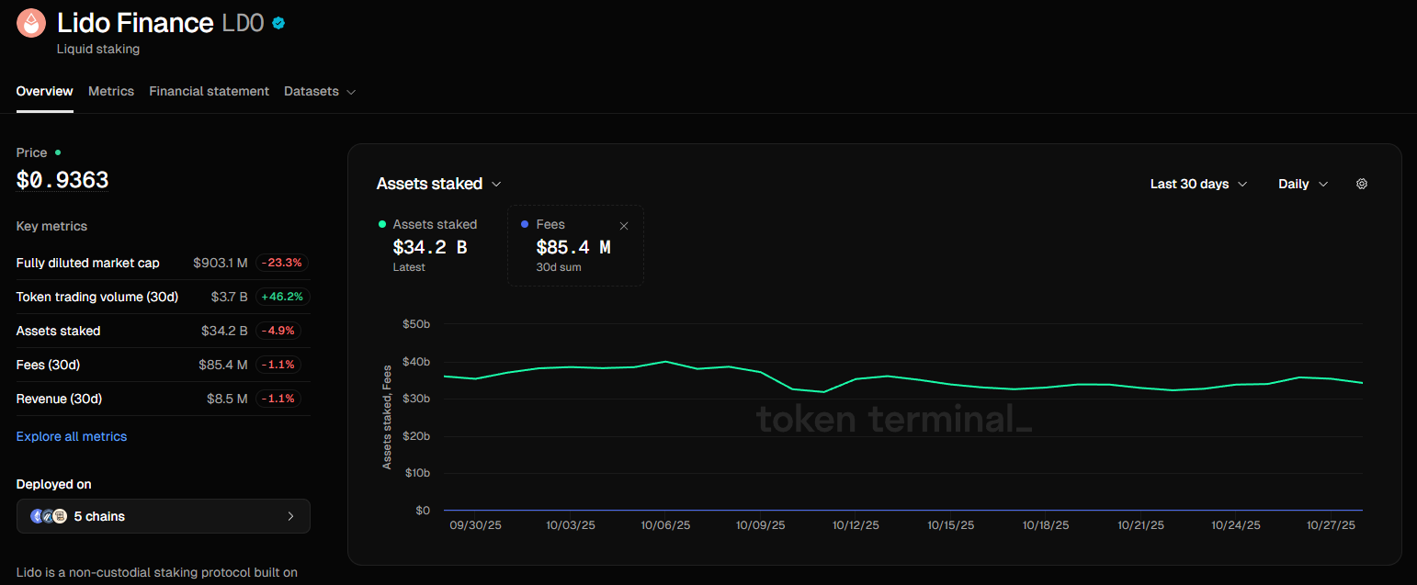1417x585 pixels.
Task: Open the Financial statement tab
Action: click(209, 92)
